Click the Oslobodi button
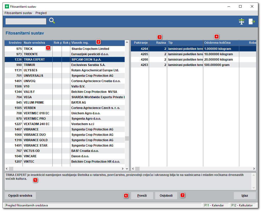The width and height of the screenshot is (261, 211). (x=166, y=195)
